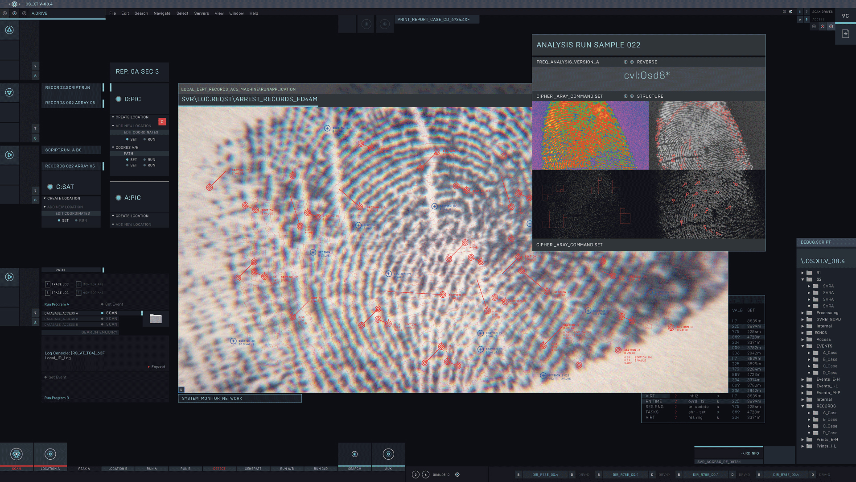The image size is (856, 482).
Task: Click the LOCATION A target icon
Action: (x=50, y=454)
